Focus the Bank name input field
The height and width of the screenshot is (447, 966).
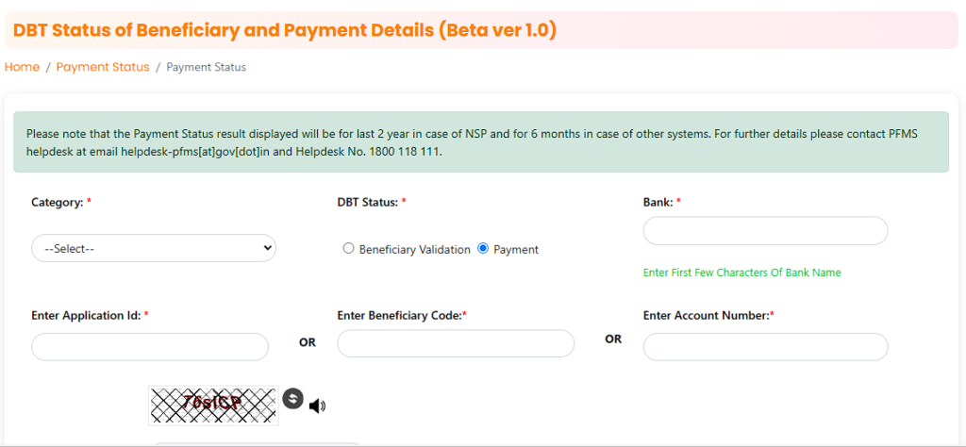765,231
